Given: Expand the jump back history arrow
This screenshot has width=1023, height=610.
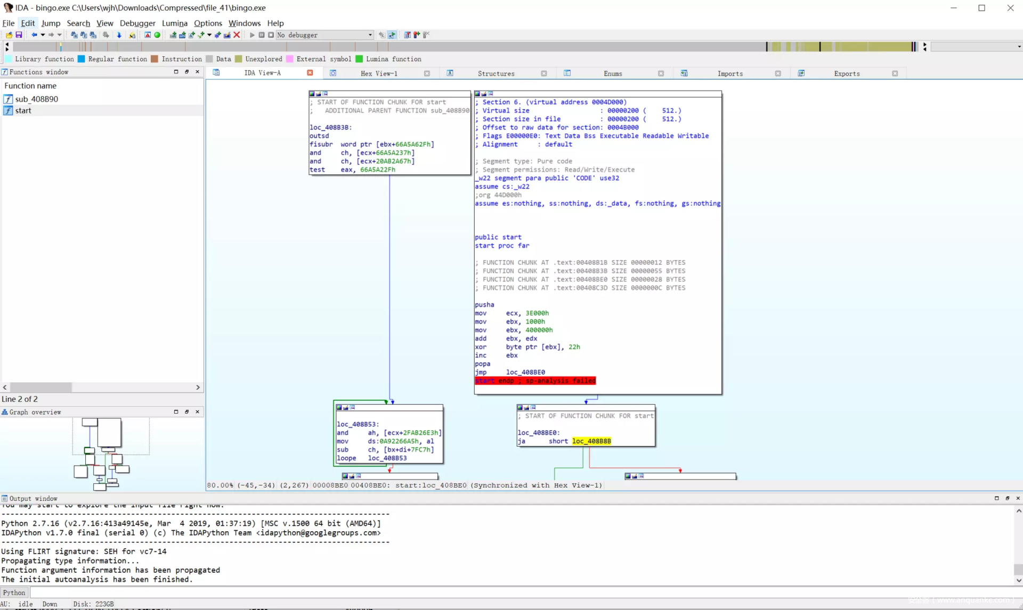Looking at the screenshot, I should click(x=43, y=35).
